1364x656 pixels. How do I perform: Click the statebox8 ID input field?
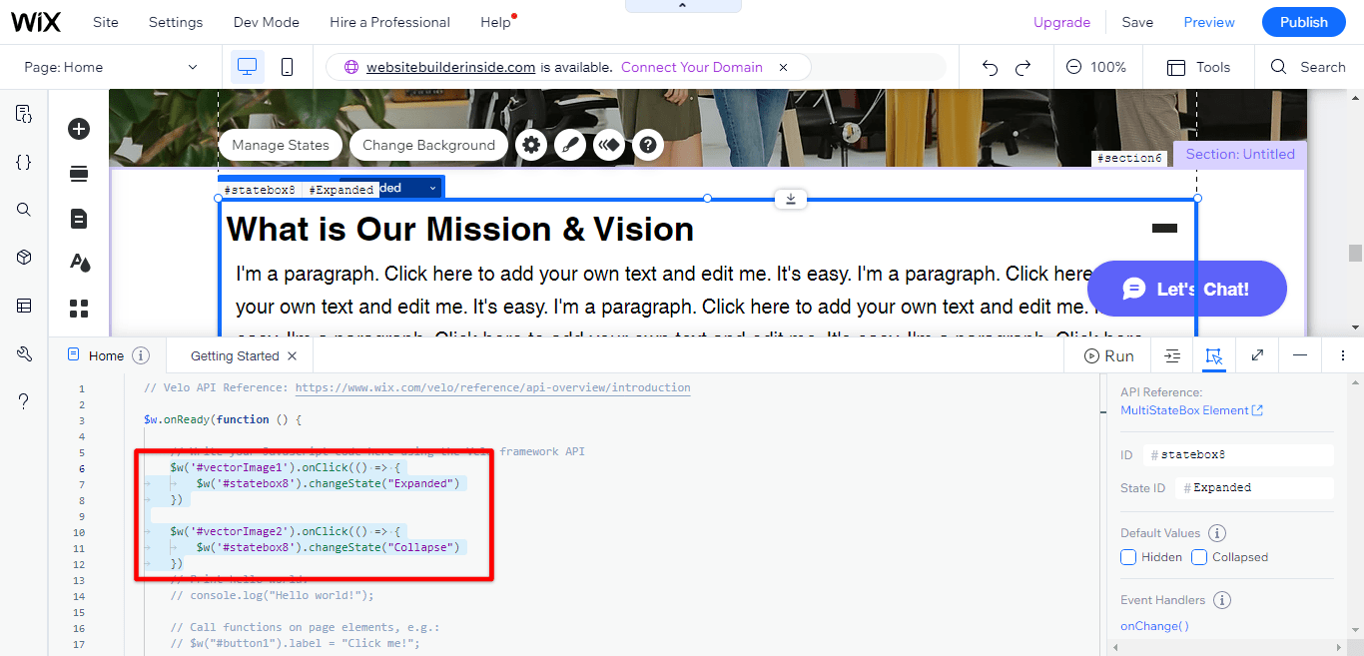coord(1238,454)
